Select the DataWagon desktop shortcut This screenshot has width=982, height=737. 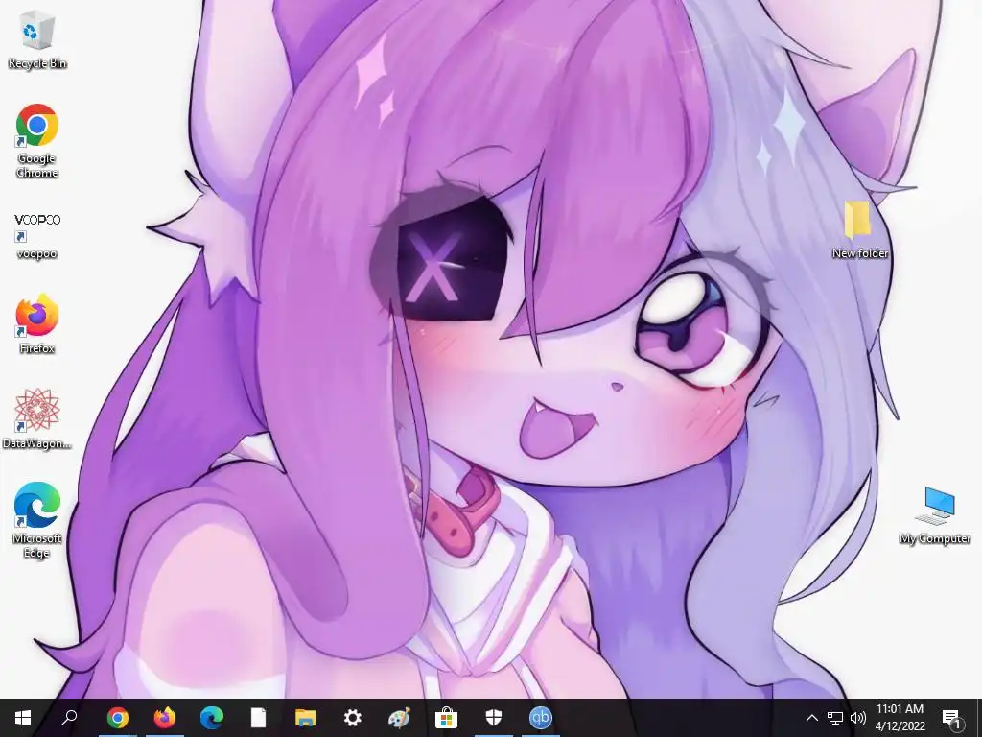pos(37,418)
